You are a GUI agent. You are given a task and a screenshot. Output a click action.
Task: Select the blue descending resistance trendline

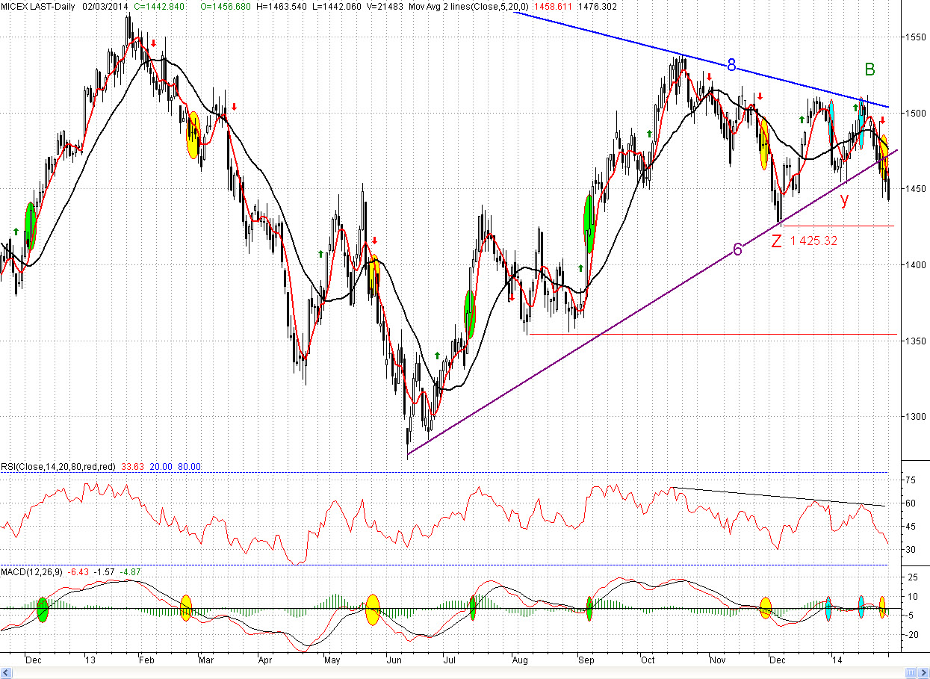(x=701, y=60)
